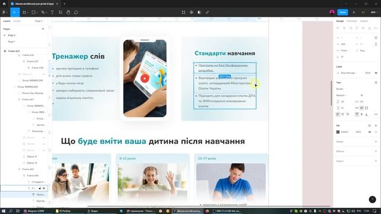Click the fill color swatch
381x214 pixels.
tap(338, 132)
